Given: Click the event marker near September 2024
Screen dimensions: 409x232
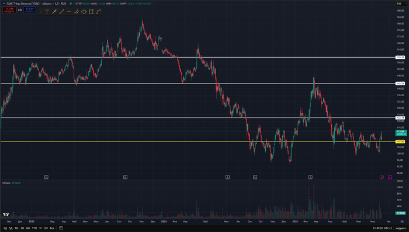Looking at the screenshot, I should pos(255,177).
